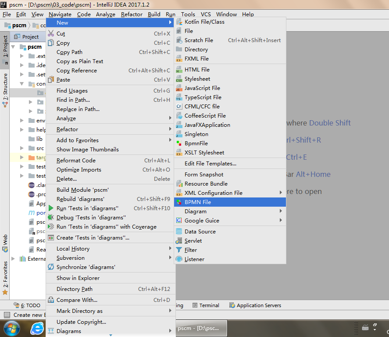389x337 pixels.
Task: Select Reformat Code entry
Action: click(x=111, y=161)
